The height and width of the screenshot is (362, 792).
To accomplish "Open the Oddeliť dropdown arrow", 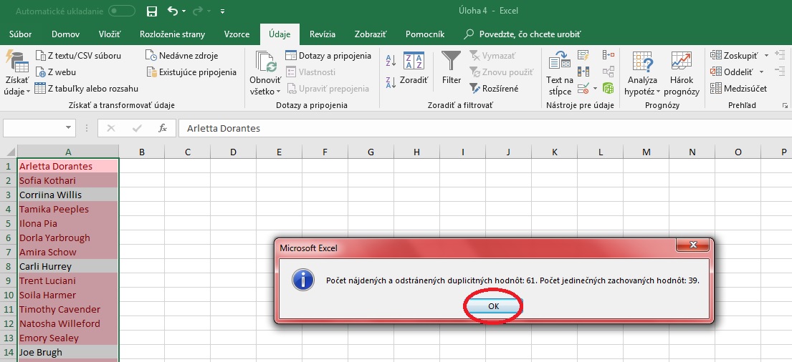I will click(762, 72).
